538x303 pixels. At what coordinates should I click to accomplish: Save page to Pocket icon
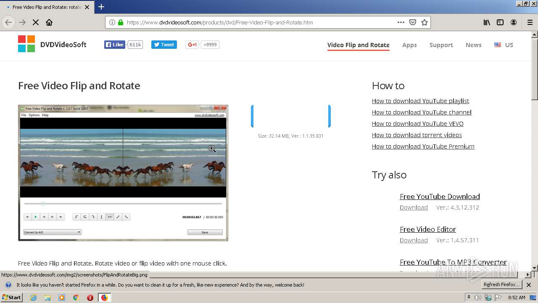click(x=413, y=22)
